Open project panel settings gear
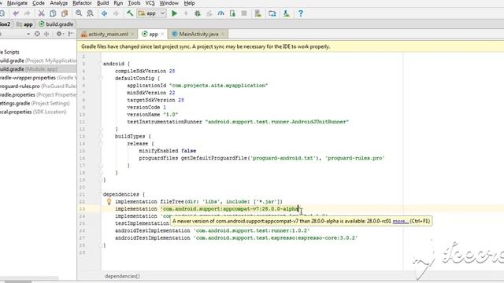The height and width of the screenshot is (283, 504). (60, 34)
